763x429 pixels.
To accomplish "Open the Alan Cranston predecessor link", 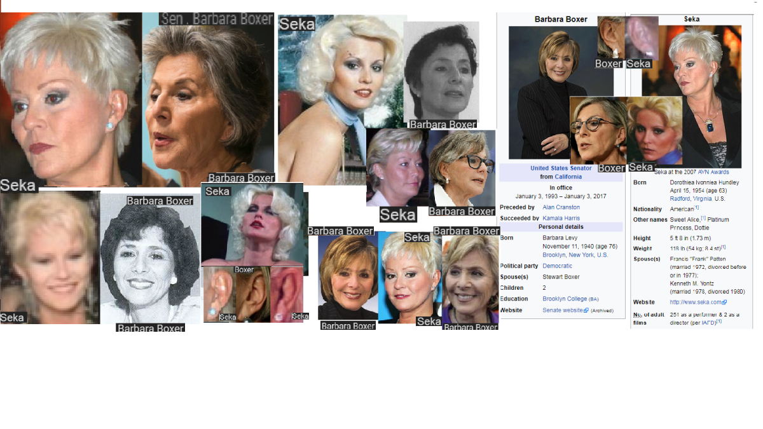I will coord(561,207).
